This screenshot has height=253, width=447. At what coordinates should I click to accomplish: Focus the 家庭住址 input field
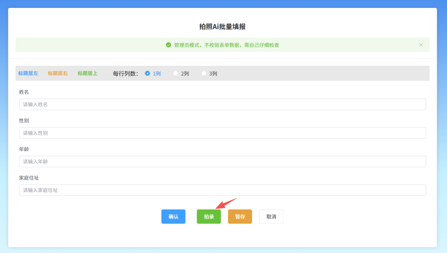[222, 190]
